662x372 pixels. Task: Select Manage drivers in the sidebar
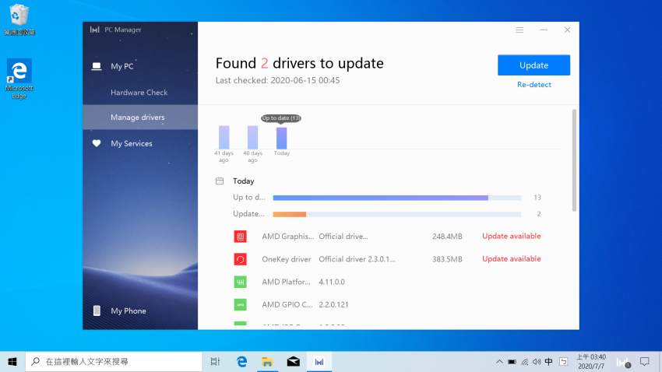point(140,118)
